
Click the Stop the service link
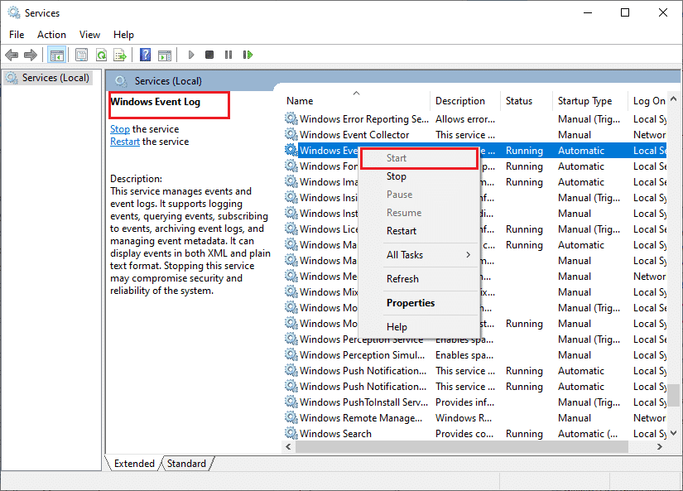120,129
